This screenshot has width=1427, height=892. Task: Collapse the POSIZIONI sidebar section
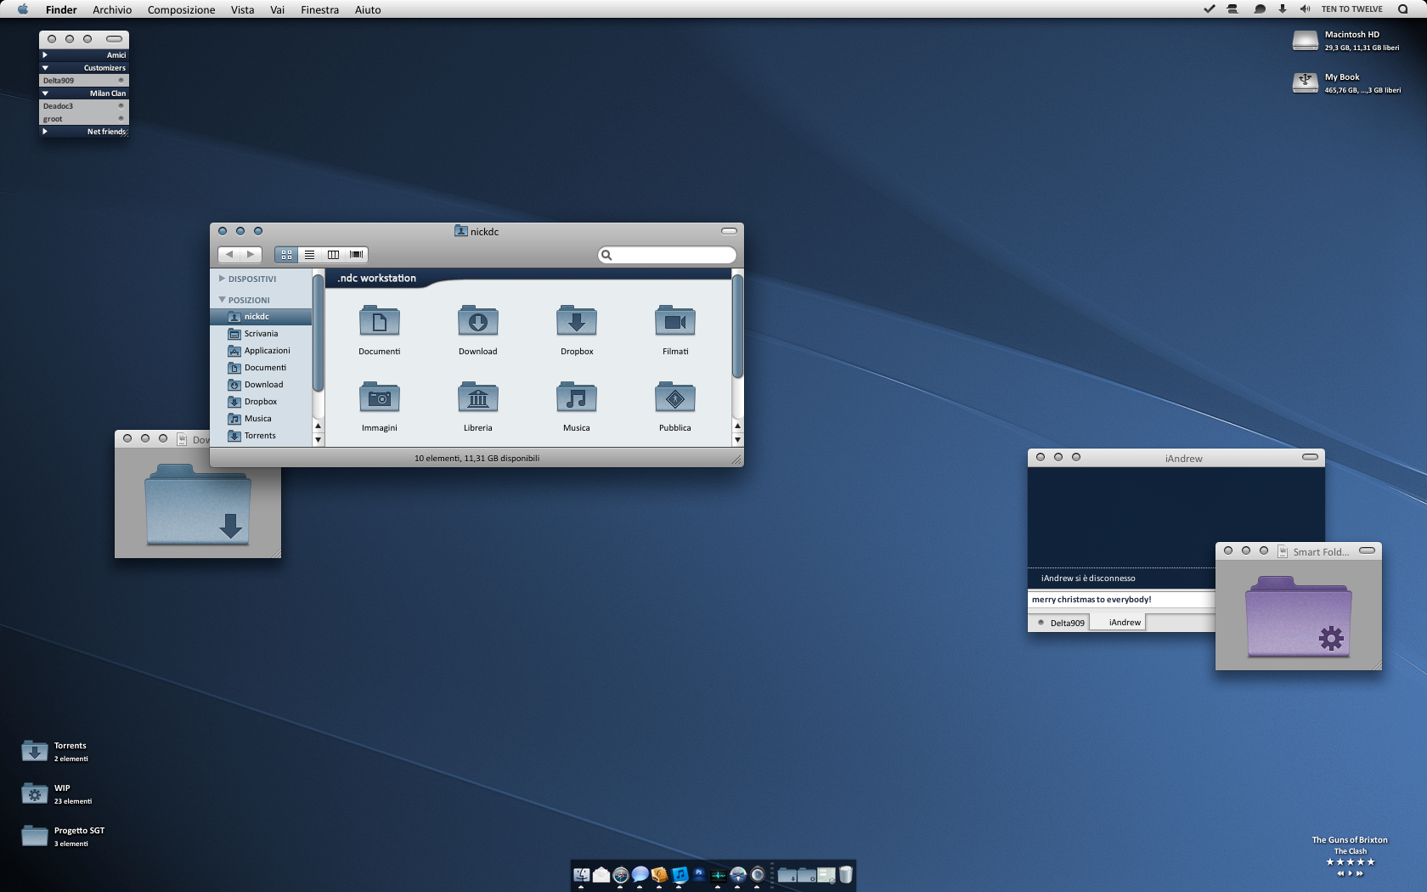[x=222, y=300]
